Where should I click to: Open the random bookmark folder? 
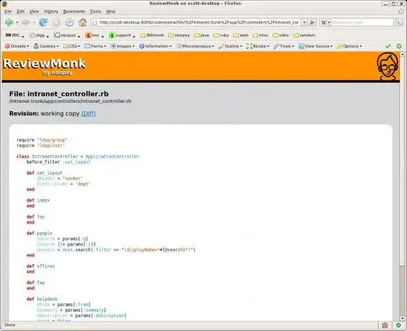304,35
